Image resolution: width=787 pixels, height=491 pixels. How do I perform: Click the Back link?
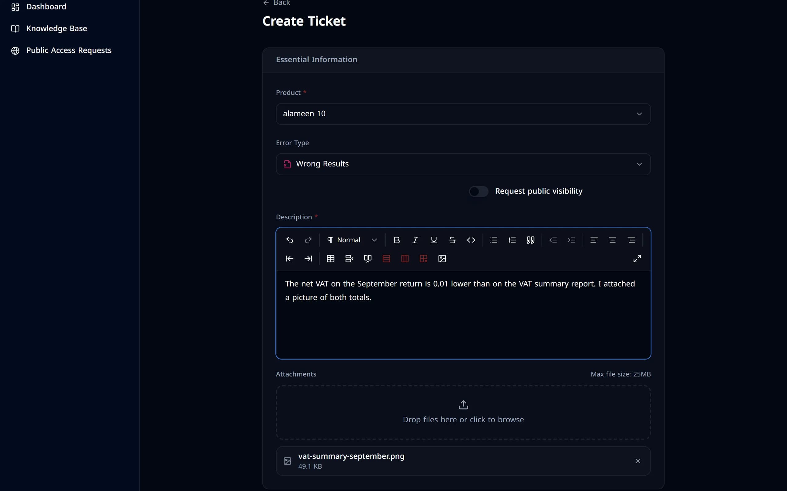276,3
